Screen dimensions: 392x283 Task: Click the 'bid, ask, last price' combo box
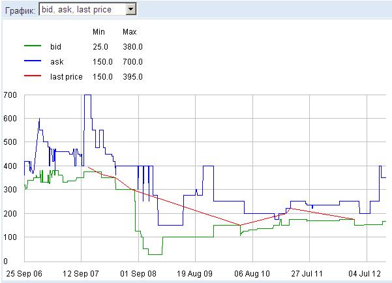(x=87, y=10)
